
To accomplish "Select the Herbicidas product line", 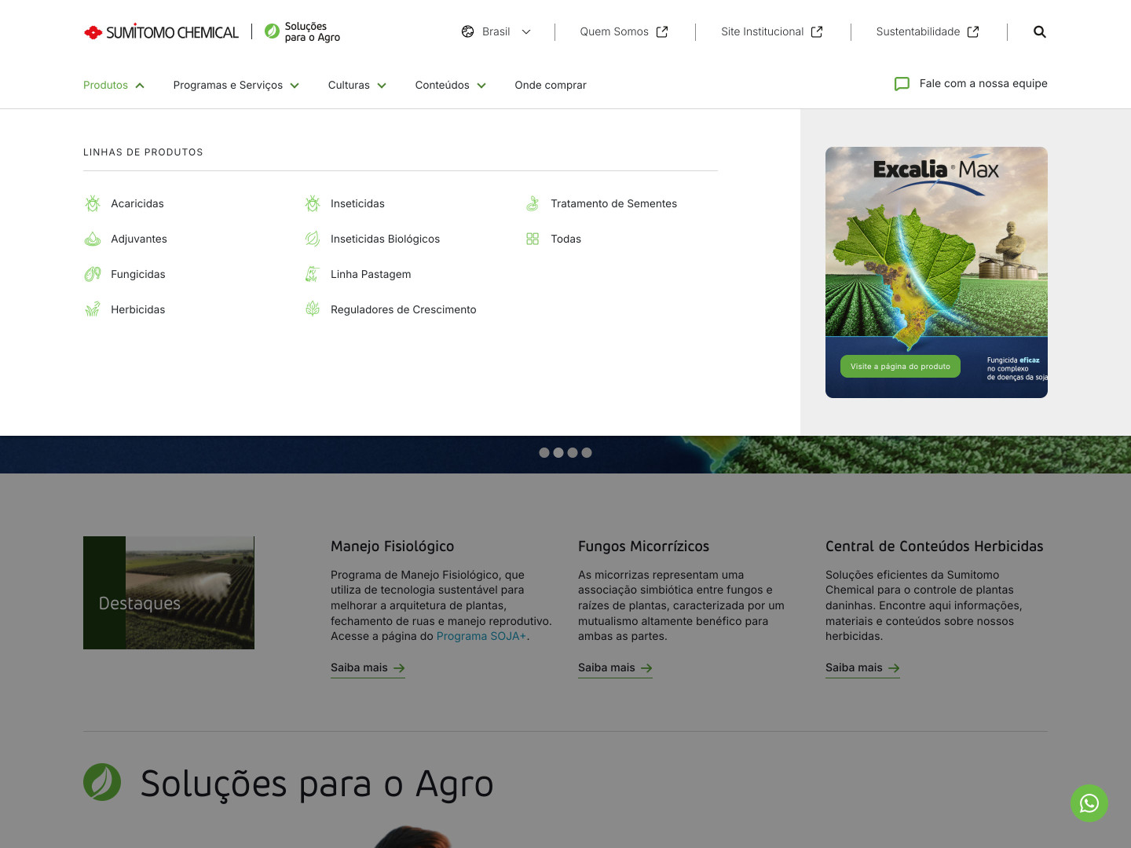I will tap(138, 309).
